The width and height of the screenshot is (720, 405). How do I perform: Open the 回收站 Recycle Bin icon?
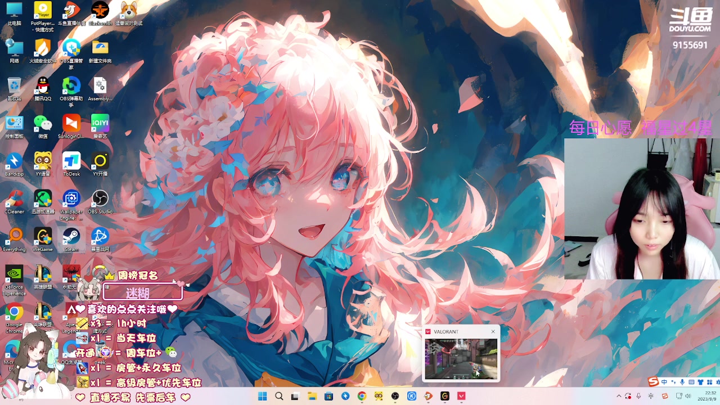pos(14,89)
